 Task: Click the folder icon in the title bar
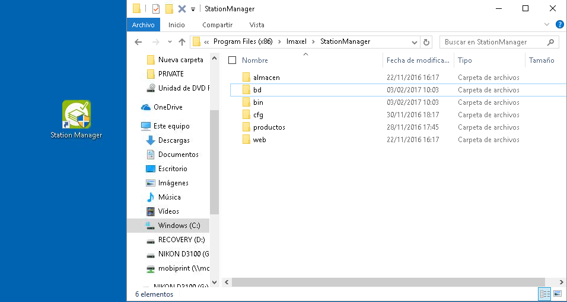point(136,8)
